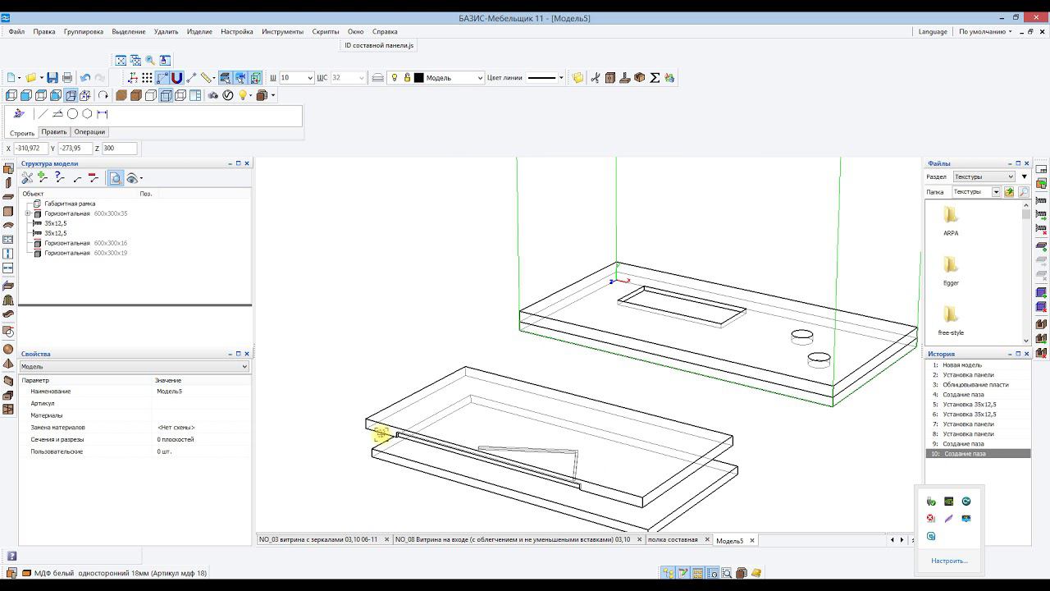
Task: Switch to the Операции tab
Action: pyautogui.click(x=89, y=132)
